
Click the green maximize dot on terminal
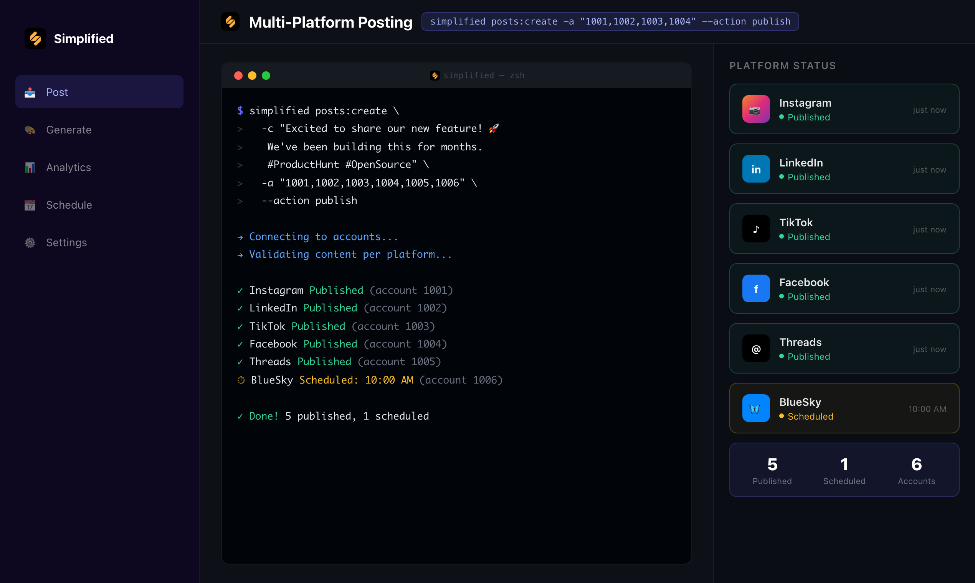[266, 75]
